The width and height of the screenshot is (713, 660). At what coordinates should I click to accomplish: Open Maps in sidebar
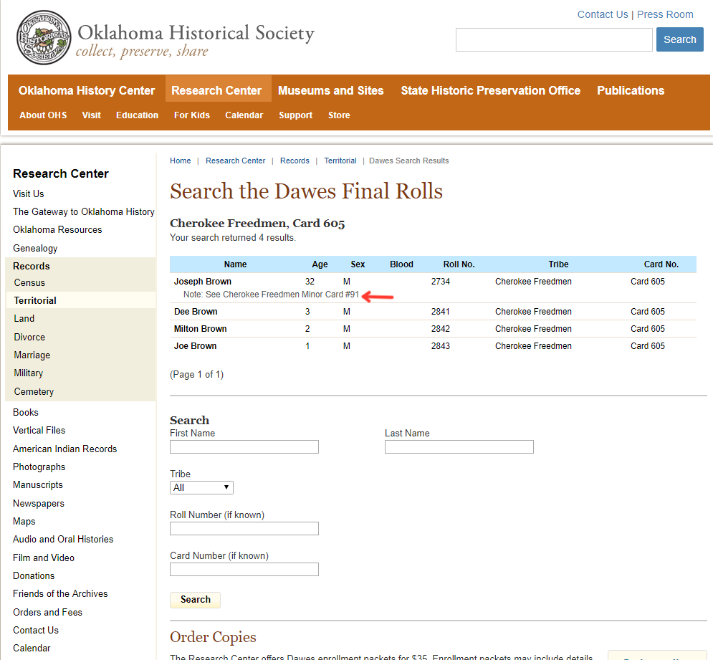point(24,521)
